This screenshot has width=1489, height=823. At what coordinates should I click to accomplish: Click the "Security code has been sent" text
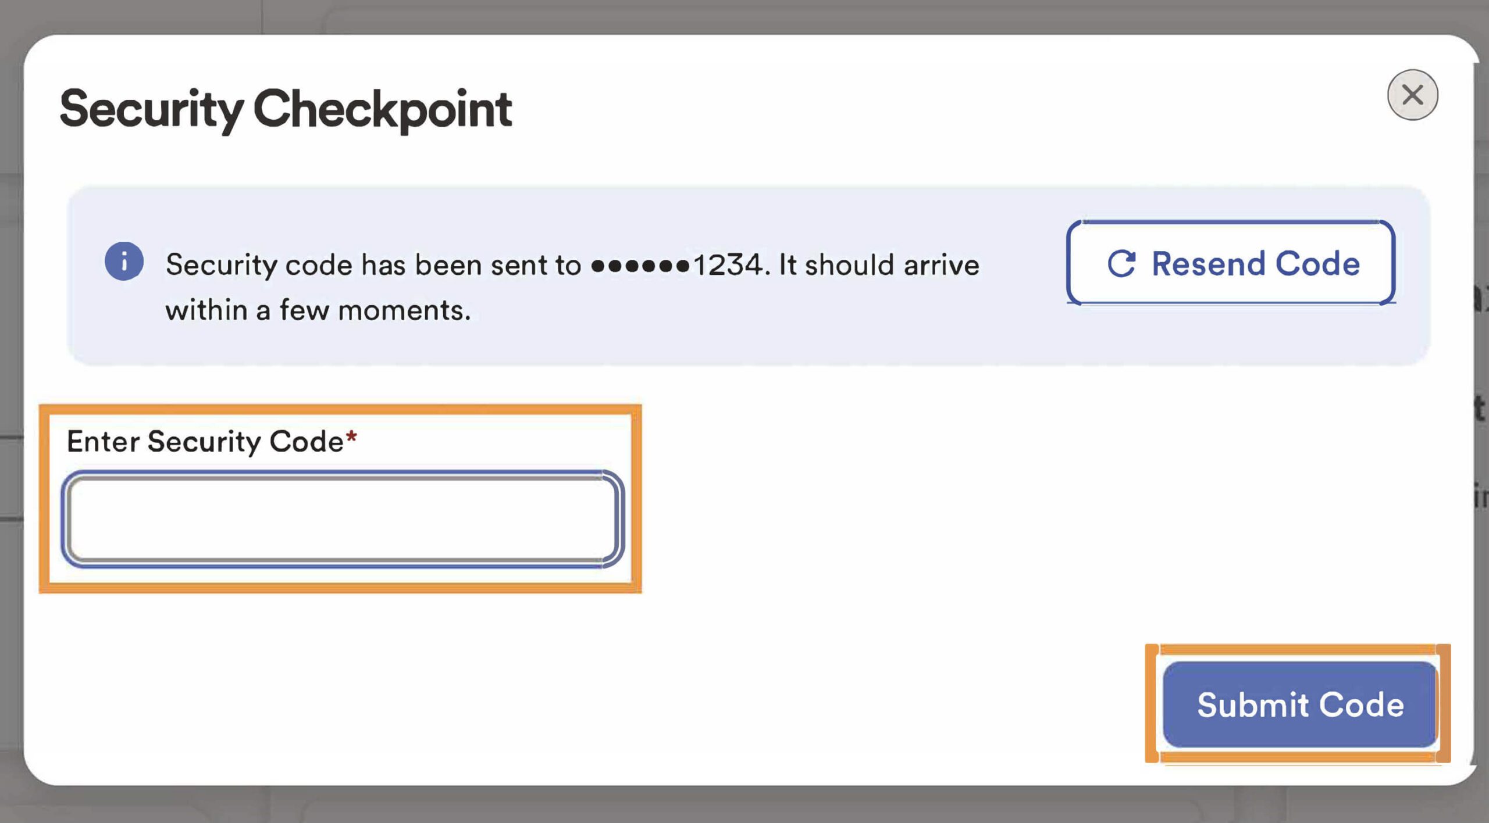coord(372,265)
